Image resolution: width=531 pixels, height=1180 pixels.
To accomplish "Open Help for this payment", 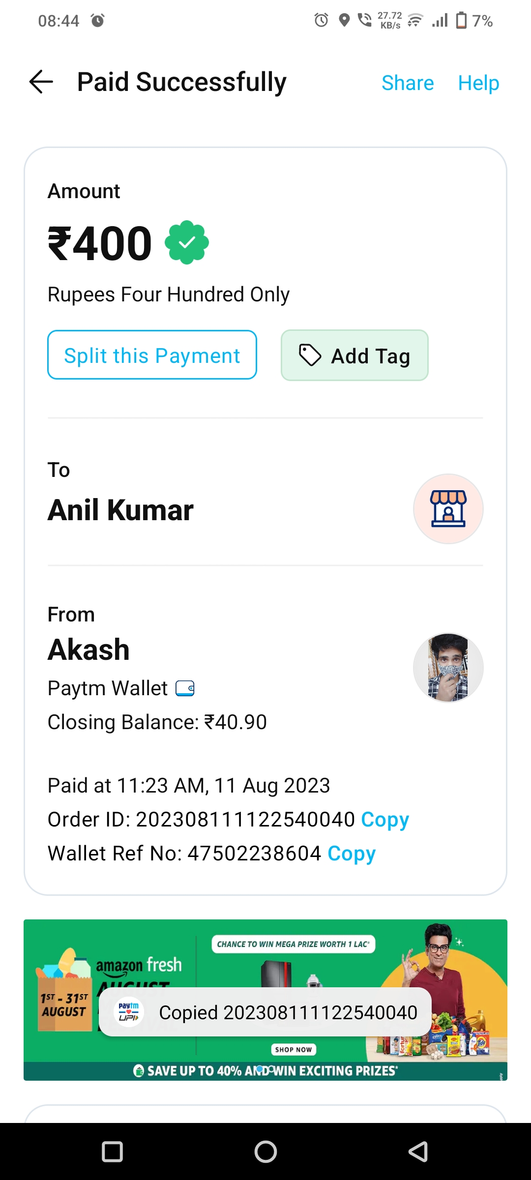I will [478, 83].
